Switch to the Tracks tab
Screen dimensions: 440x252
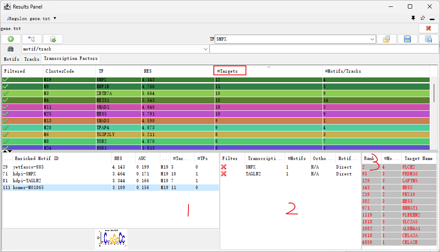click(x=32, y=59)
